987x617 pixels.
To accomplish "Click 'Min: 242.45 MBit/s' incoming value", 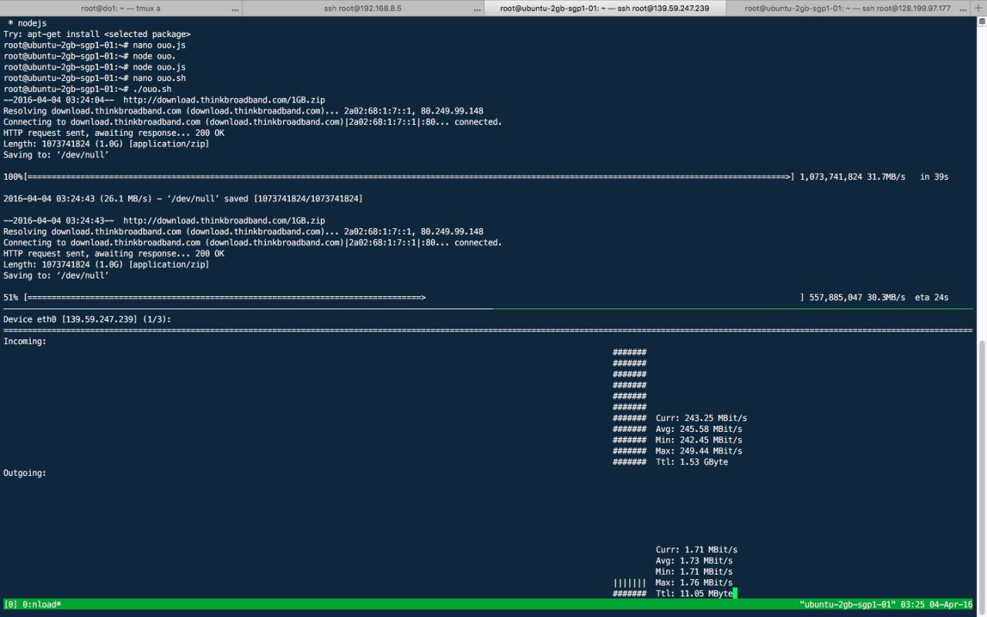I will 699,440.
